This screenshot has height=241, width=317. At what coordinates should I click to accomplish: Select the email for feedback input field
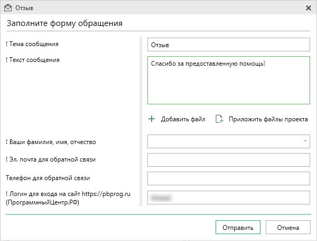228,160
